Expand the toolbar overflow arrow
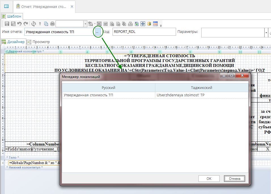The height and width of the screenshot is (194, 271). [161, 25]
